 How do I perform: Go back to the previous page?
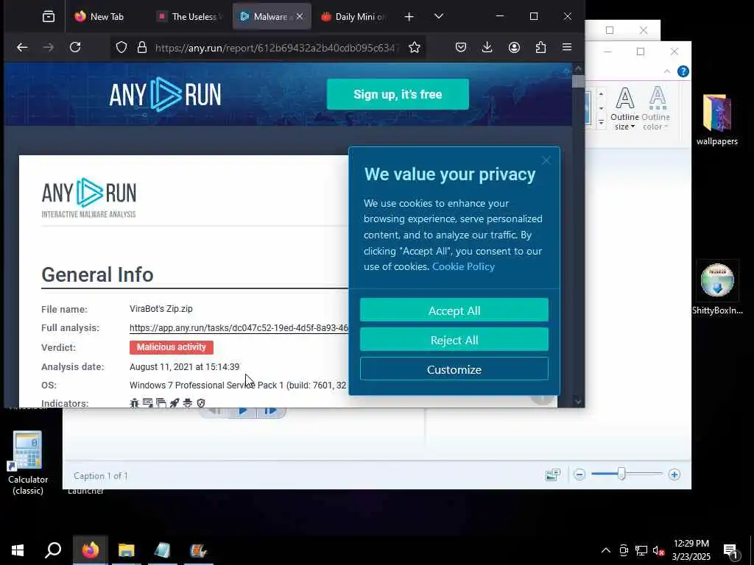click(x=22, y=47)
